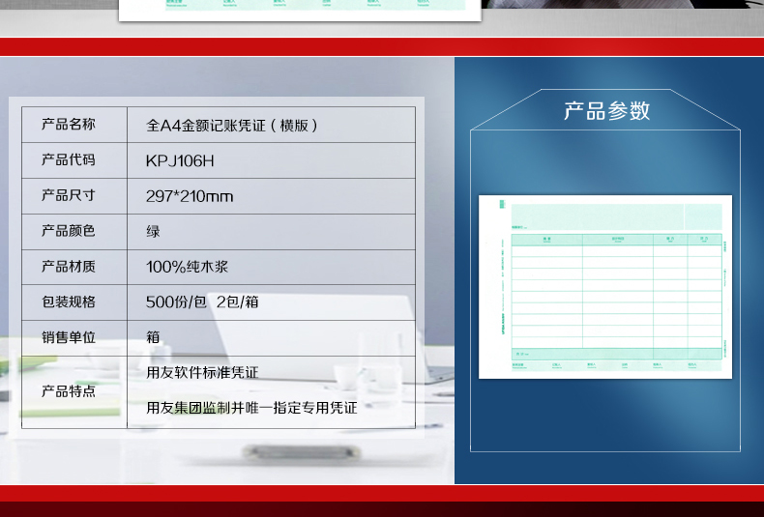The width and height of the screenshot is (764, 517).
Task: Click the 500份/包 2包/箱 packaging value
Action: point(202,302)
